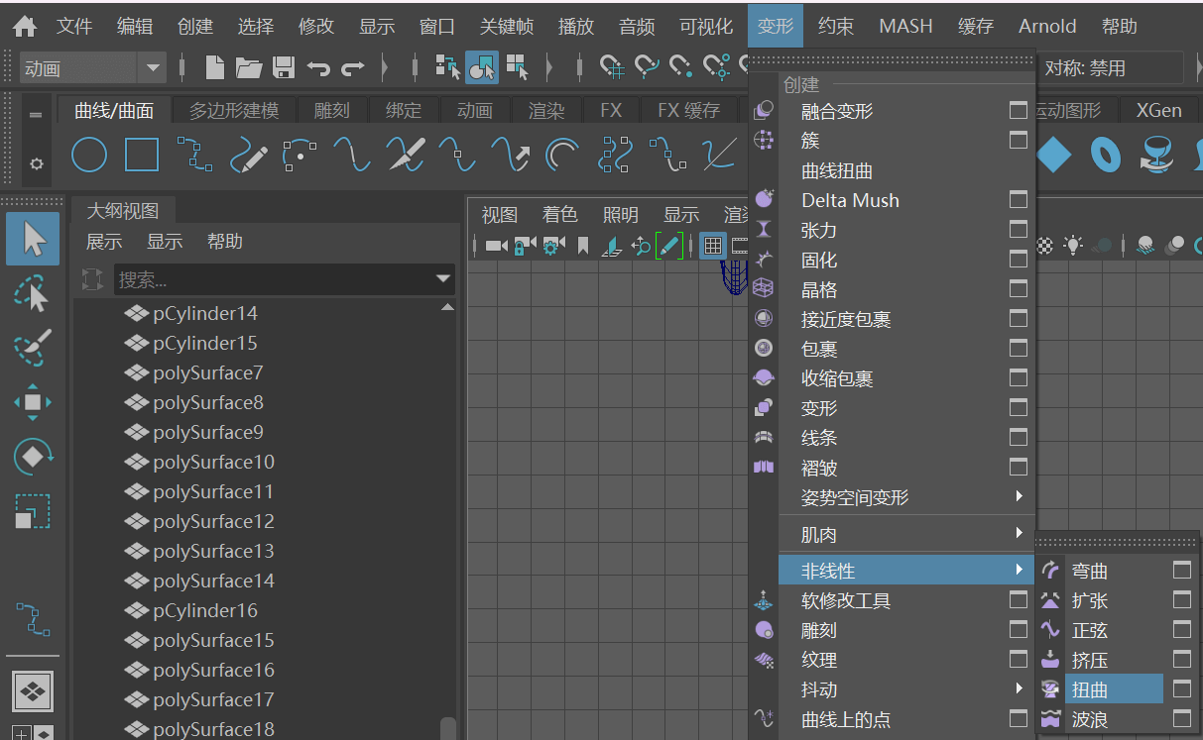Open options box for 扭曲
The image size is (1203, 740).
coord(1181,688)
